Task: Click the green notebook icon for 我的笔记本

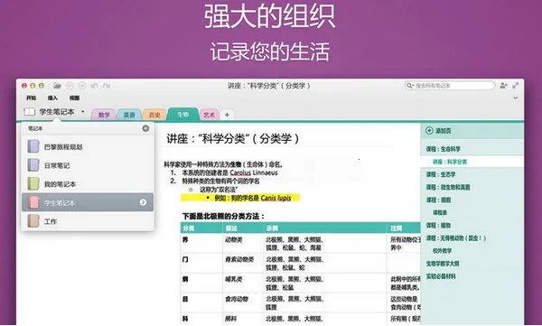Action: pos(33,184)
